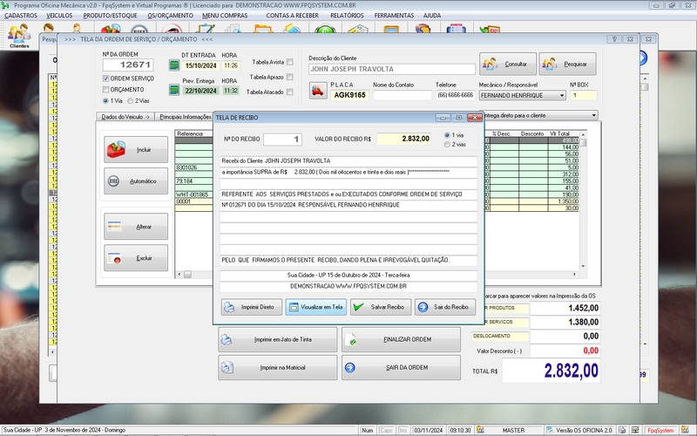Click the Clientes toolbar icon
Screen dimensions: 697x436
click(x=18, y=37)
